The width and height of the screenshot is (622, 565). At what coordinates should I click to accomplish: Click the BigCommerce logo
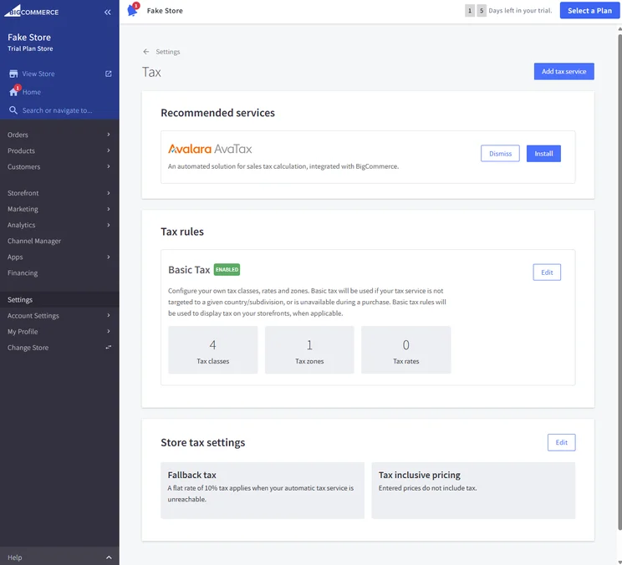click(x=31, y=11)
